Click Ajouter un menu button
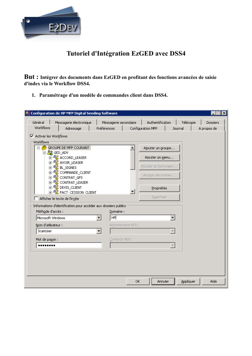Image resolution: width=252 pixels, height=356 pixels. tap(159, 157)
